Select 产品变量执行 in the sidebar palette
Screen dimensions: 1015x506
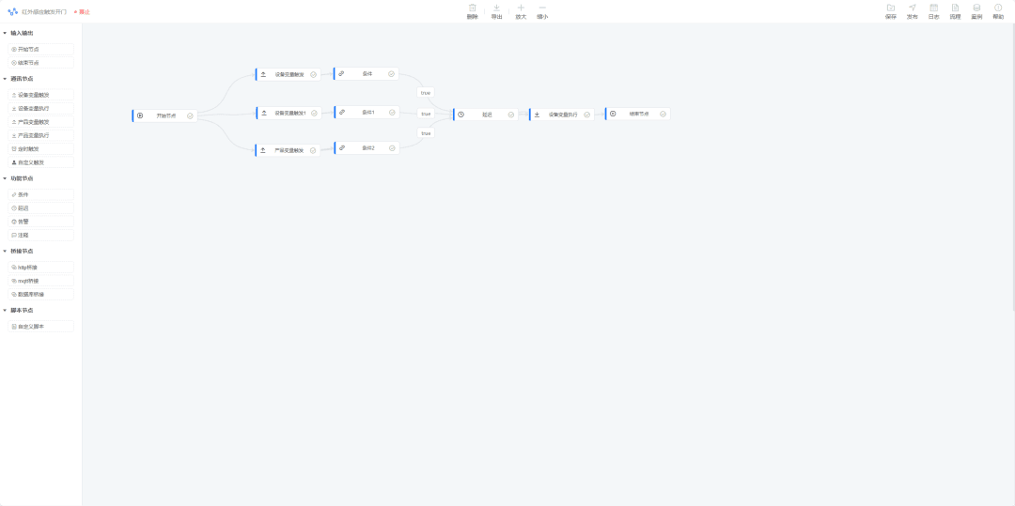point(40,136)
